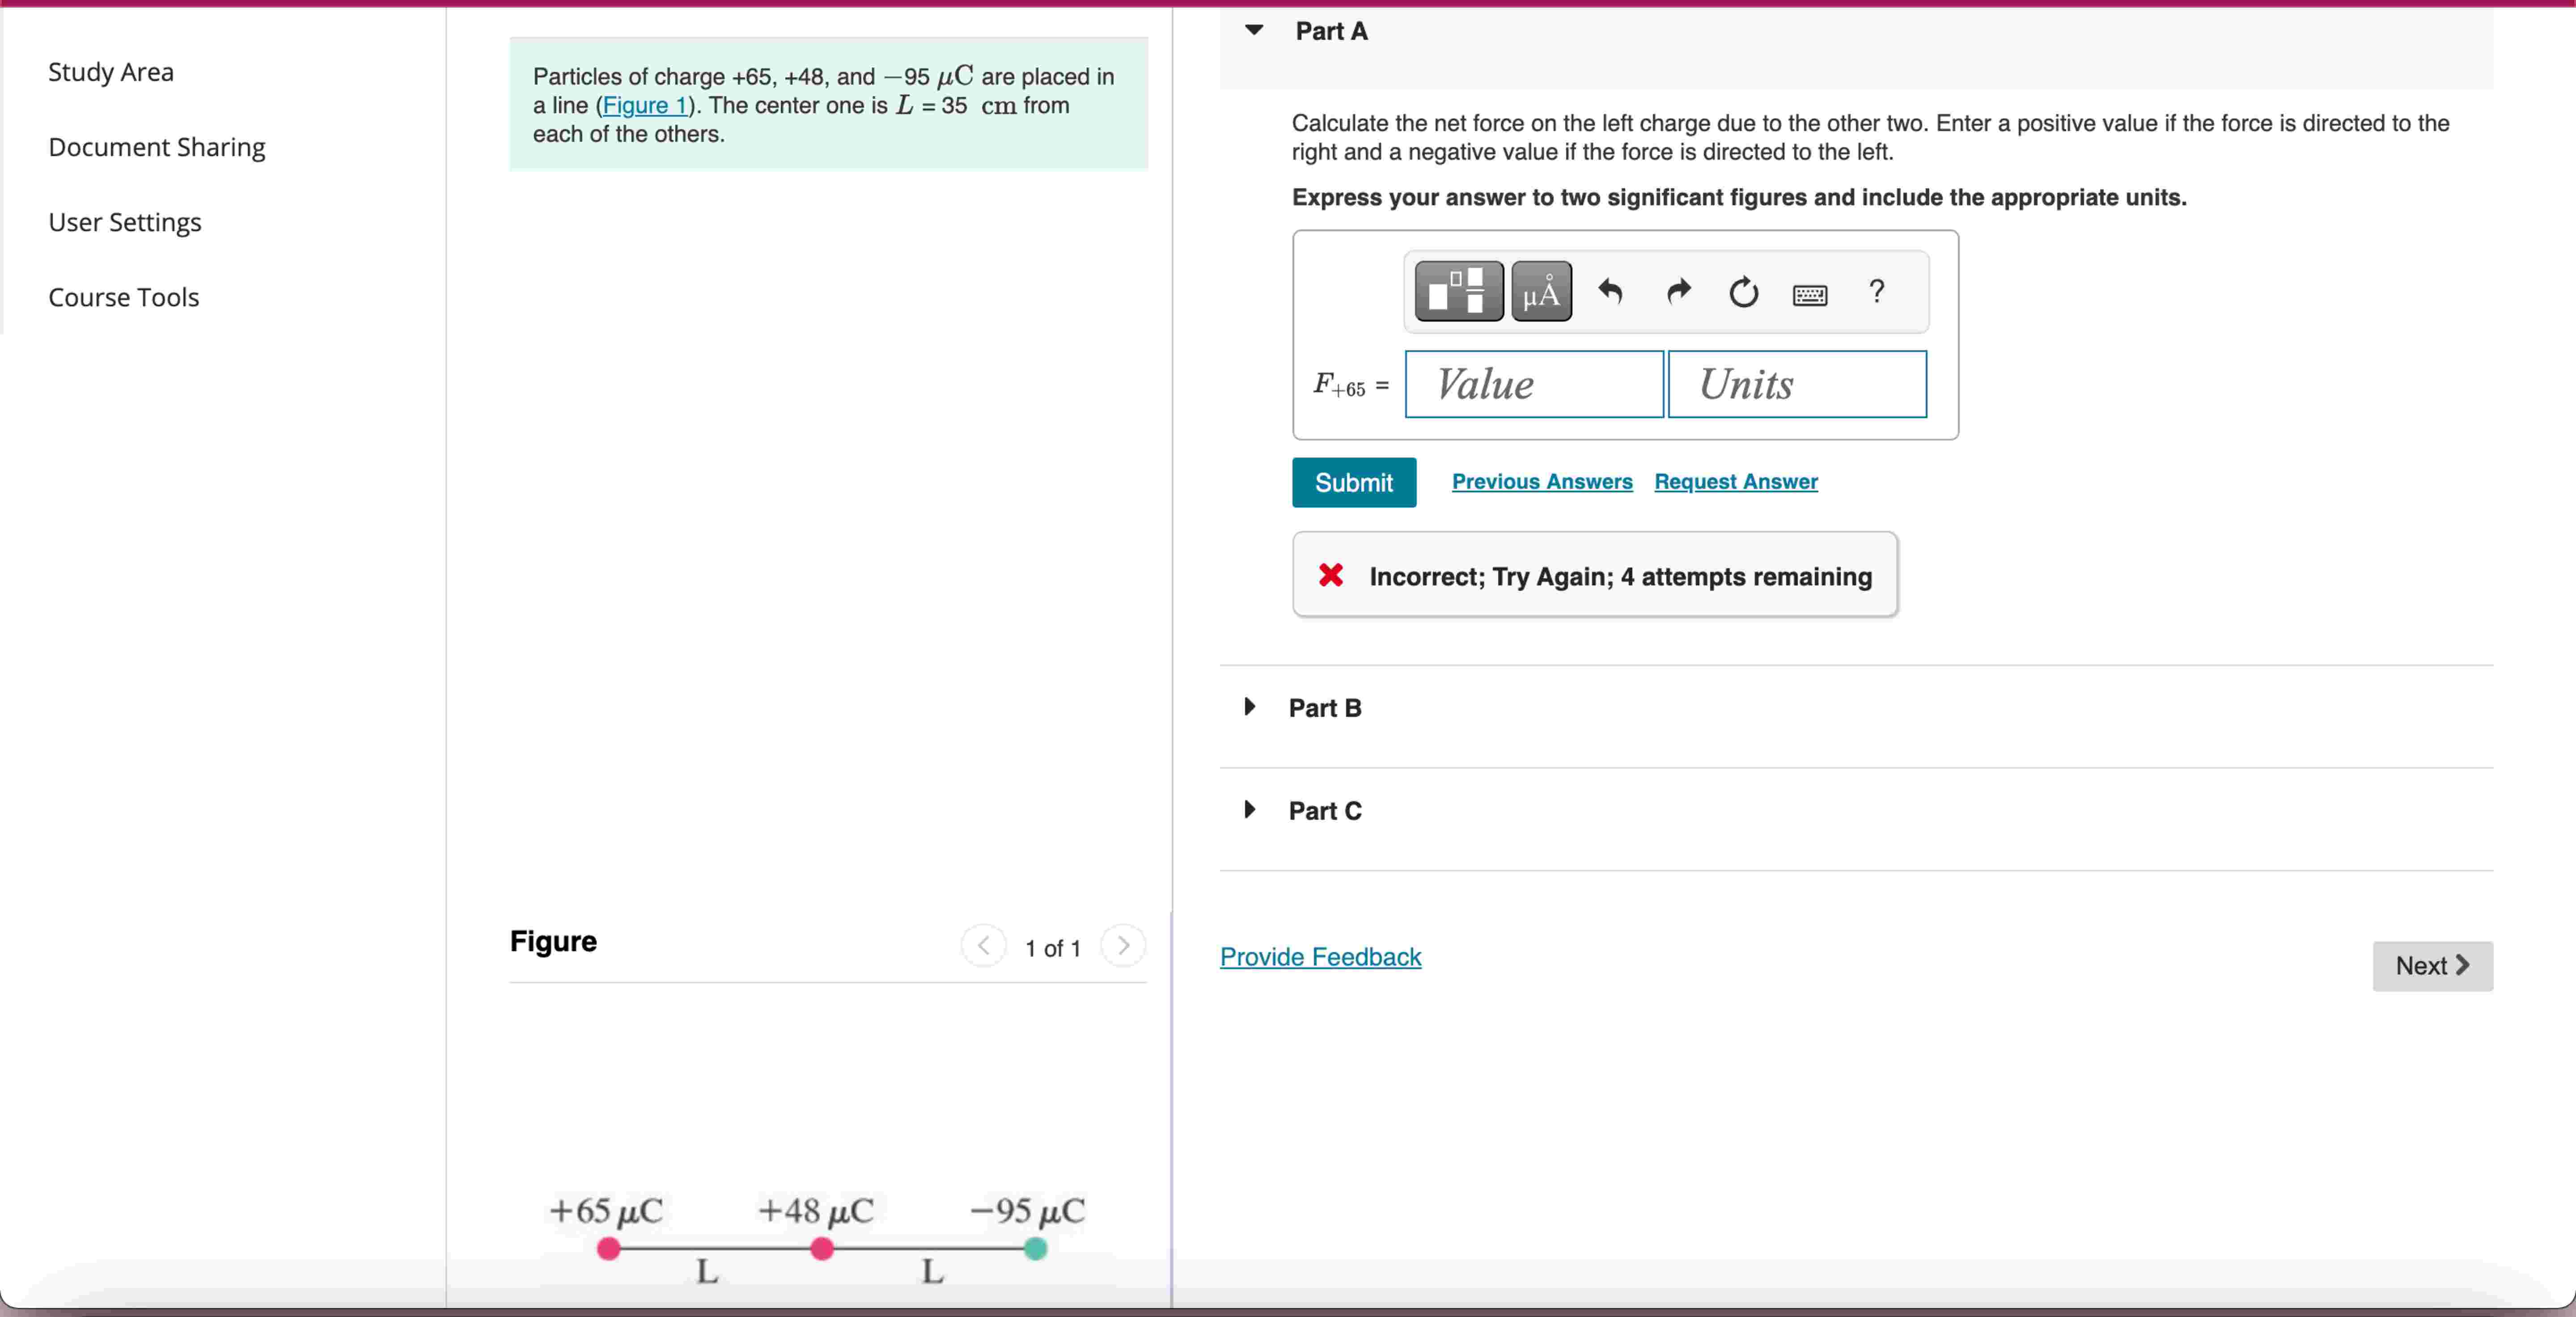Expand the Part C section

tap(1248, 810)
